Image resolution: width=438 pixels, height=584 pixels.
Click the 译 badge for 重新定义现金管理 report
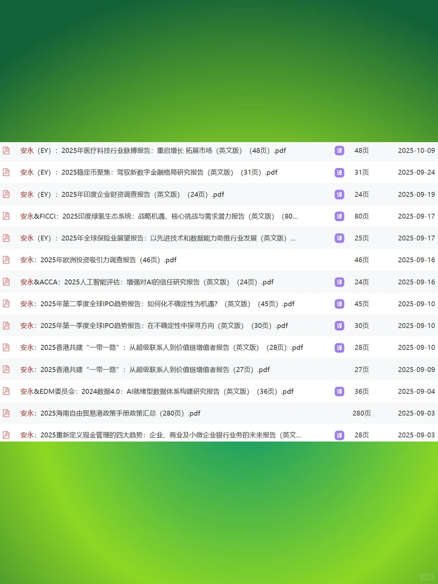click(x=339, y=435)
